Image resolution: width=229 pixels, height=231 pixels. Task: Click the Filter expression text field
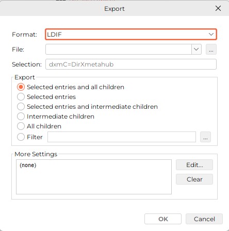(122, 137)
